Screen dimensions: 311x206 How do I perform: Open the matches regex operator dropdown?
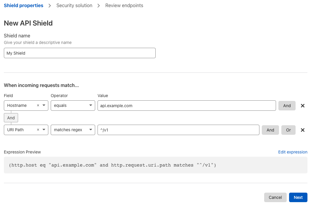click(73, 130)
